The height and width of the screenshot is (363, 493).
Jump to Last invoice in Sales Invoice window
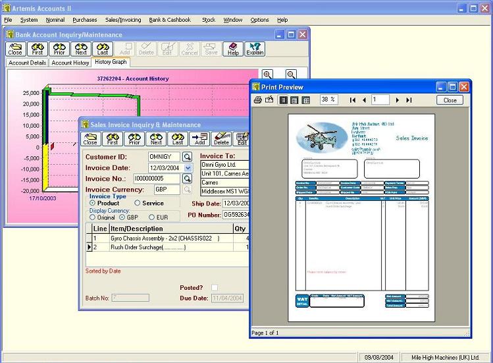(x=178, y=139)
